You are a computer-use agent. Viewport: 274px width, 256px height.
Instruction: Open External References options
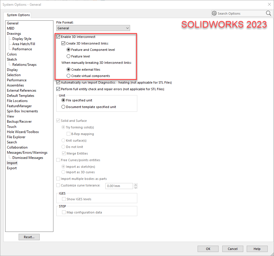(x=22, y=91)
